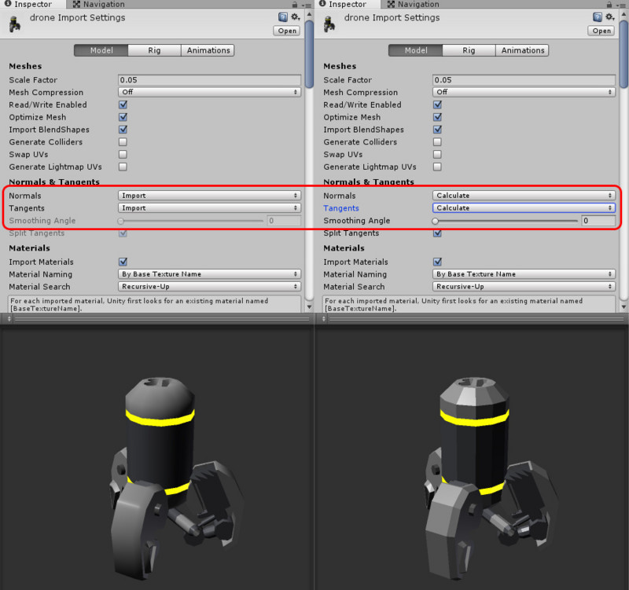The height and width of the screenshot is (590, 629).
Task: Open Normals dropdown set to Calculate
Action: pyautogui.click(x=524, y=196)
